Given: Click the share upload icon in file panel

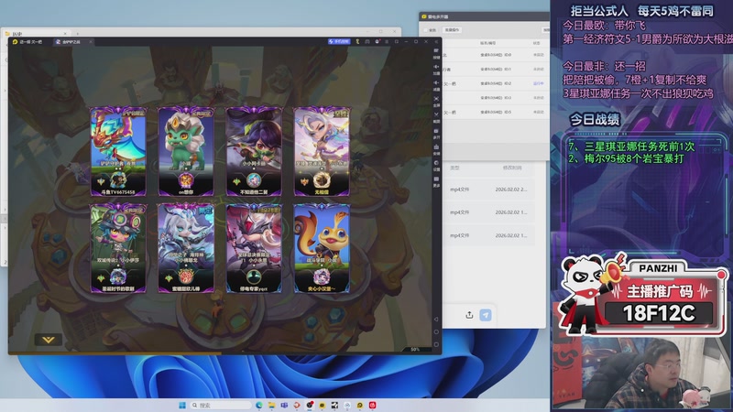Looking at the screenshot, I should pos(469,315).
